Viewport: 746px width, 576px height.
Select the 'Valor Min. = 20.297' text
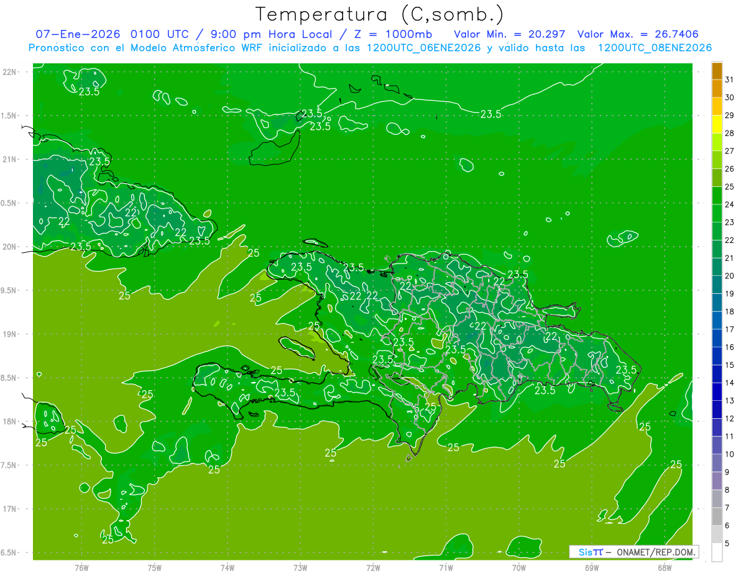[510, 34]
